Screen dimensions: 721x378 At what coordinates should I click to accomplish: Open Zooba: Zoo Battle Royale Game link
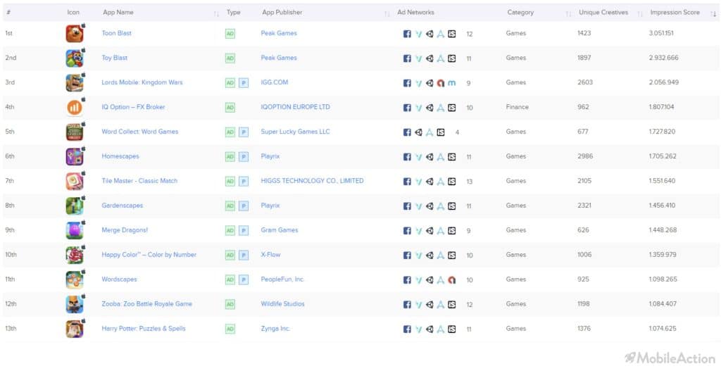point(146,304)
